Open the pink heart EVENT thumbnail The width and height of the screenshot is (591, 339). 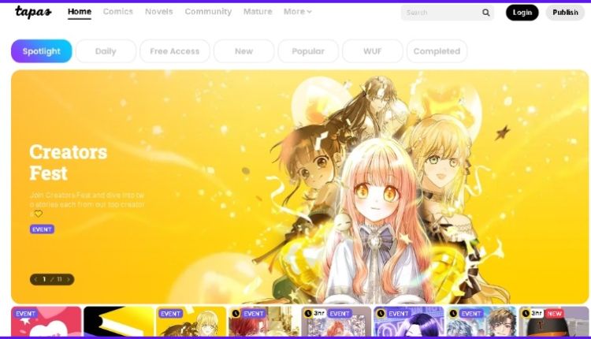pyautogui.click(x=46, y=322)
